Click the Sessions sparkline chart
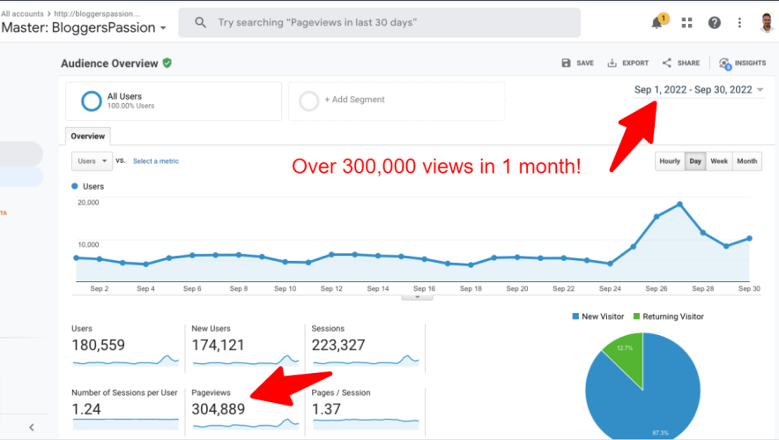Screen dimensions: 779x440 (366, 361)
